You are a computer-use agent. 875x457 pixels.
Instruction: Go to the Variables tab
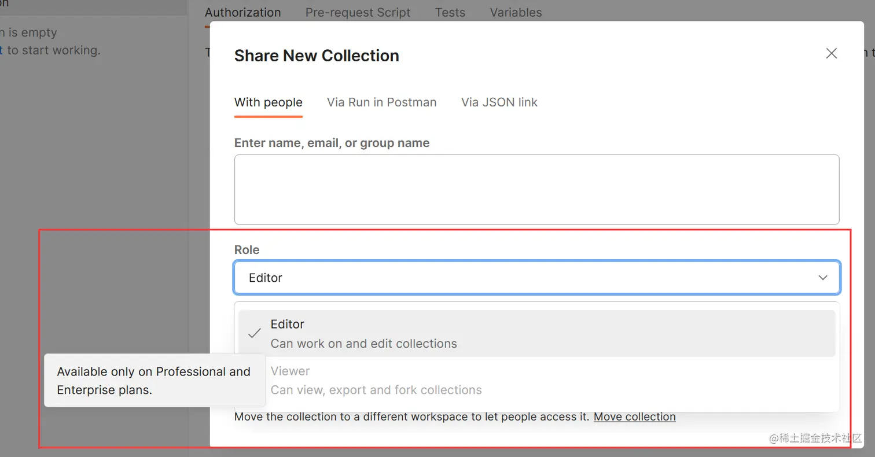pyautogui.click(x=516, y=13)
